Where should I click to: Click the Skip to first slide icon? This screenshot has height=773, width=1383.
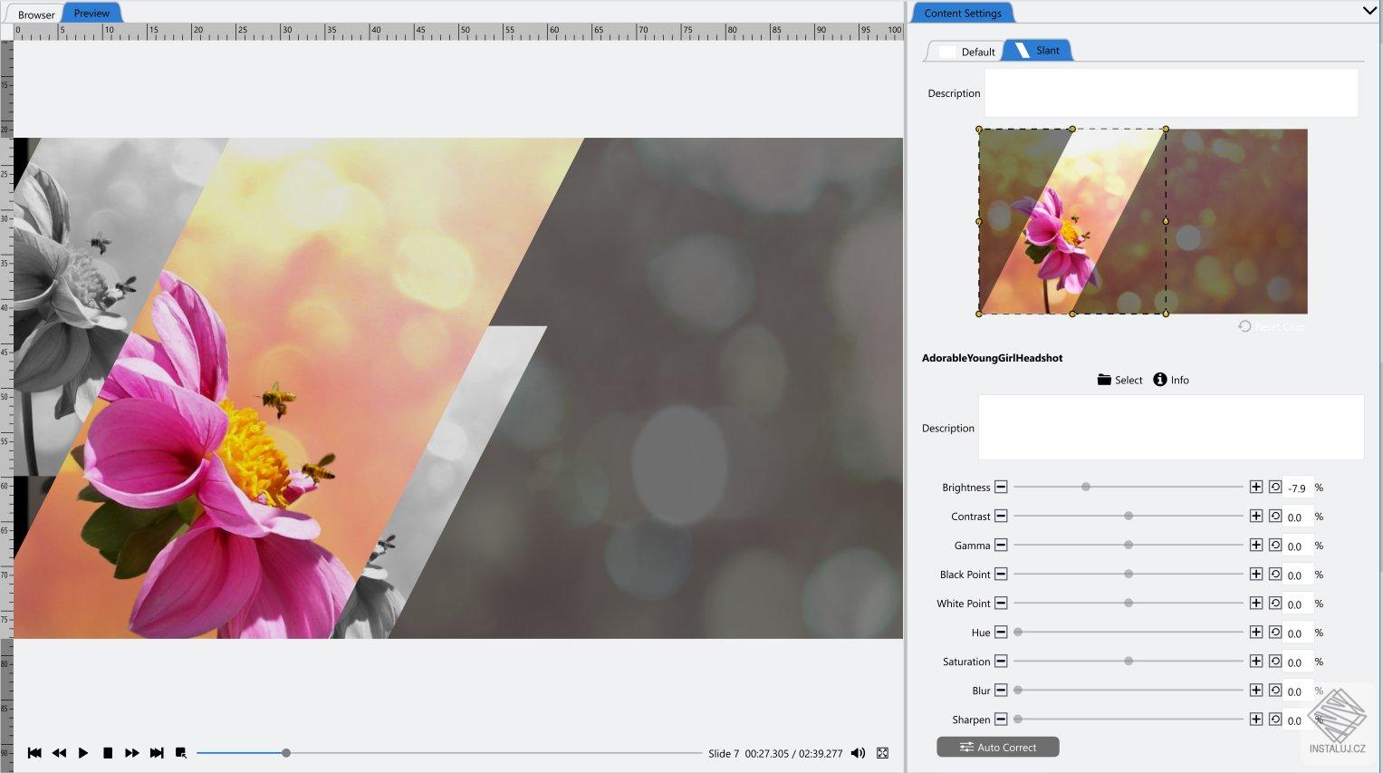(x=34, y=752)
